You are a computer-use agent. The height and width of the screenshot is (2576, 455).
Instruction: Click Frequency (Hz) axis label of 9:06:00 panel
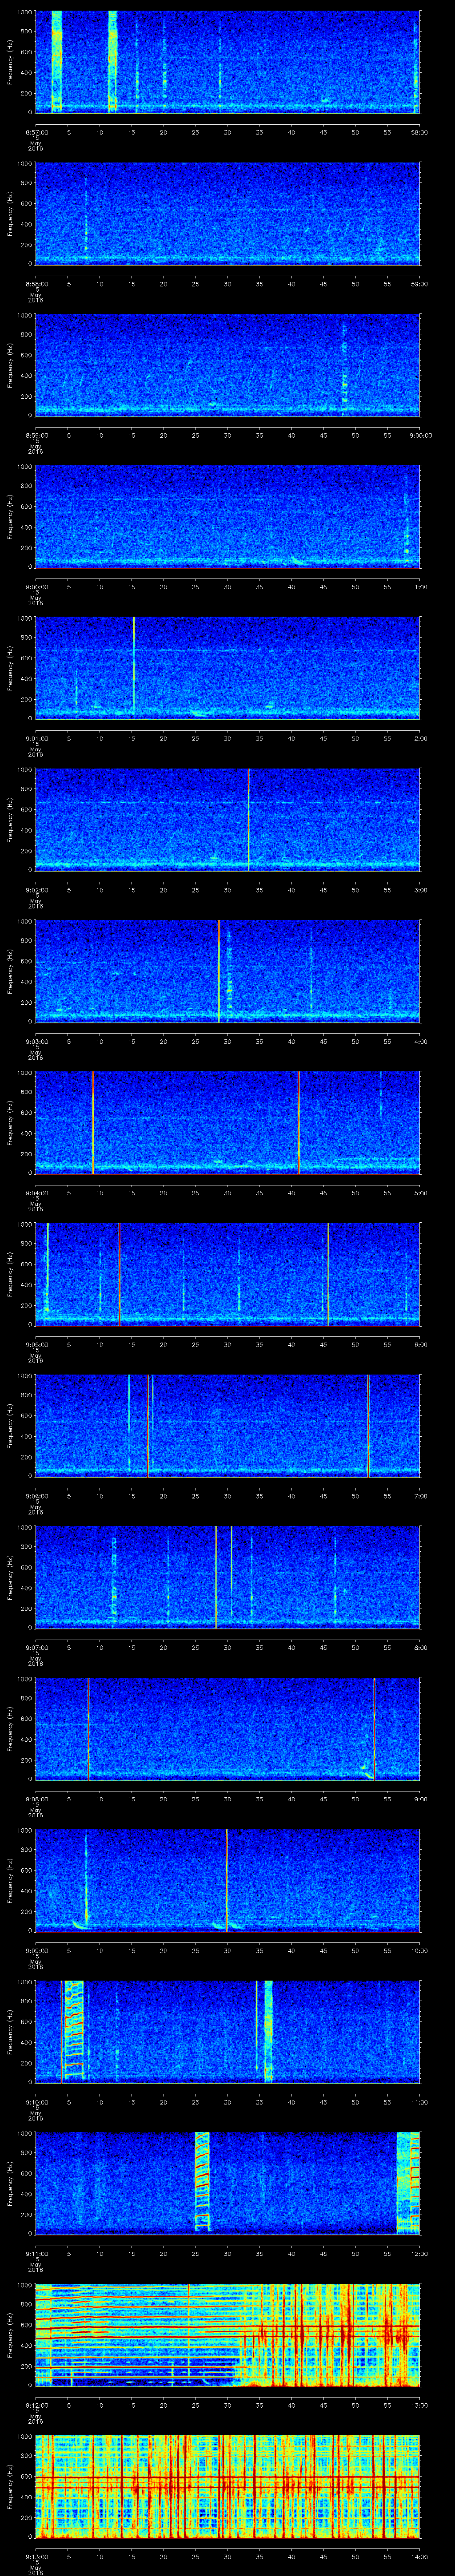point(10,1425)
